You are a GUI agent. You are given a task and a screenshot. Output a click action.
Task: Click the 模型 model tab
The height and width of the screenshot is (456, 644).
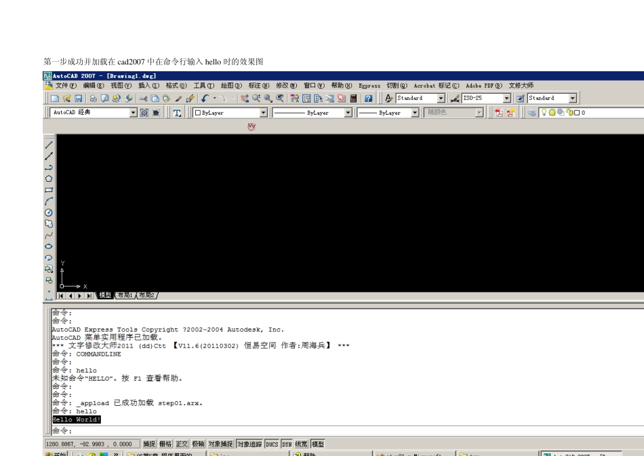pyautogui.click(x=104, y=295)
